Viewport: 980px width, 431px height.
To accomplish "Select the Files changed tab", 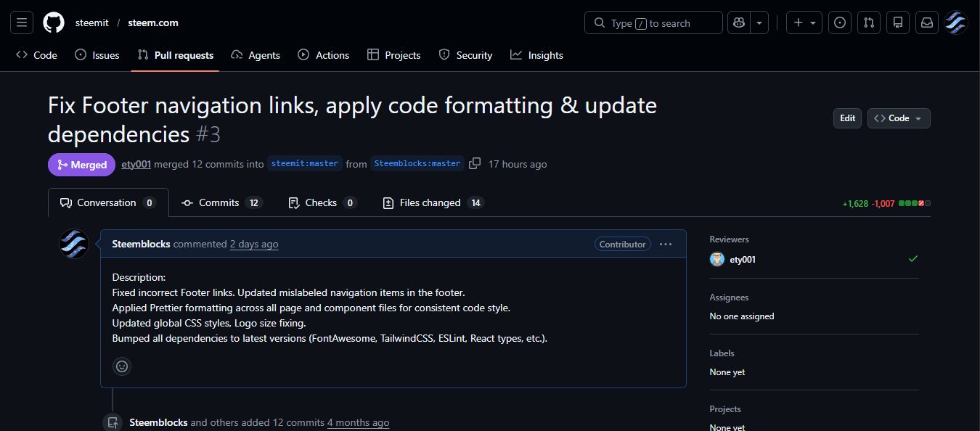I will (433, 202).
